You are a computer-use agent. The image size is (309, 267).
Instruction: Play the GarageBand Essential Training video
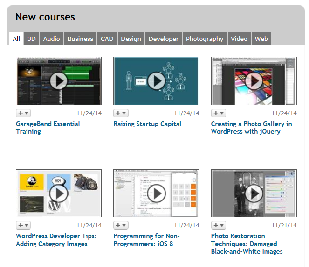coord(59,81)
